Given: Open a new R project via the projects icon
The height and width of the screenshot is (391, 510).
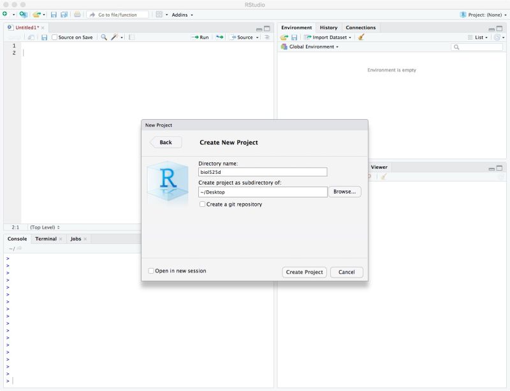Looking at the screenshot, I should [23, 14].
